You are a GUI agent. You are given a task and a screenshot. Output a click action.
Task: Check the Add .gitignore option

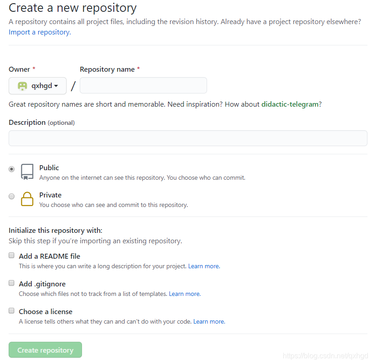(x=12, y=283)
